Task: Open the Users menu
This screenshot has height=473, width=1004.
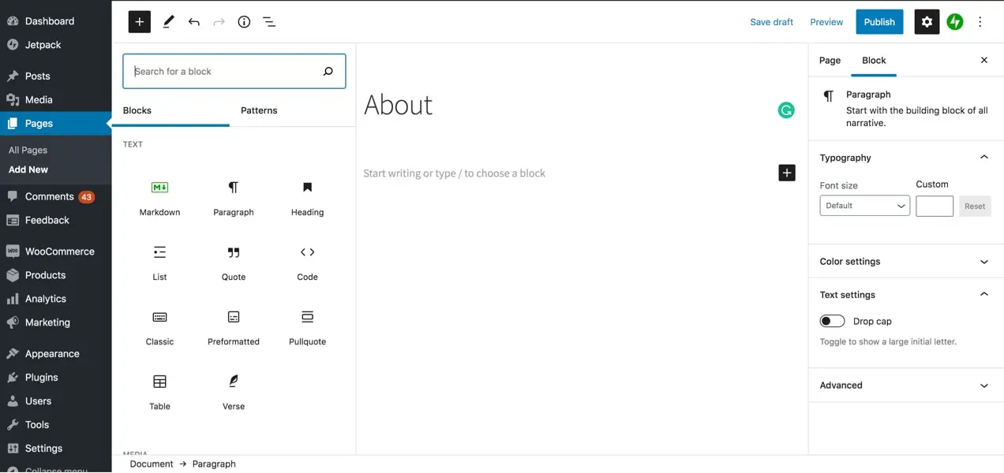Action: click(x=55, y=401)
